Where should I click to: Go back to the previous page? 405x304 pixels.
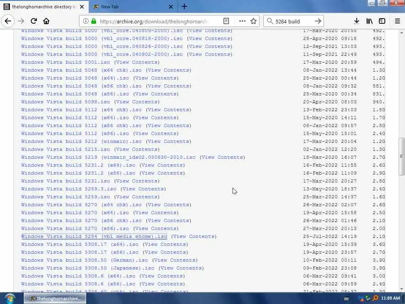coord(8,21)
